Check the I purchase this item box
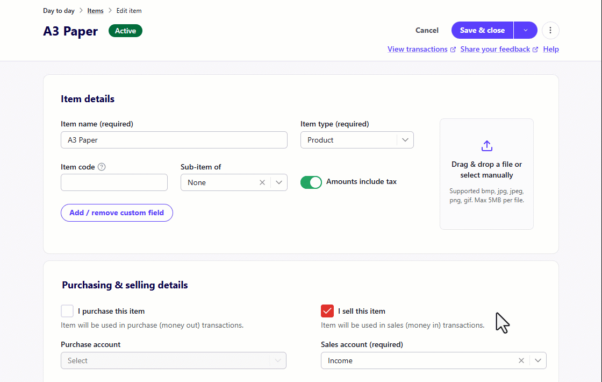Viewport: 602px width, 382px height. pos(67,311)
